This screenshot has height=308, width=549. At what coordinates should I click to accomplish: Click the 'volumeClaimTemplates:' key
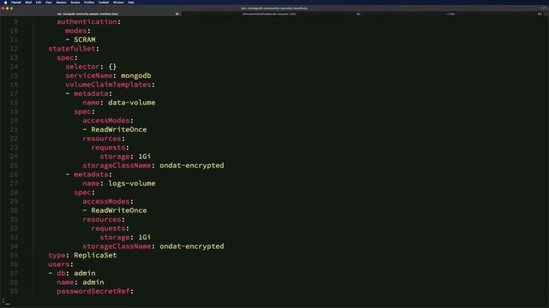point(110,85)
